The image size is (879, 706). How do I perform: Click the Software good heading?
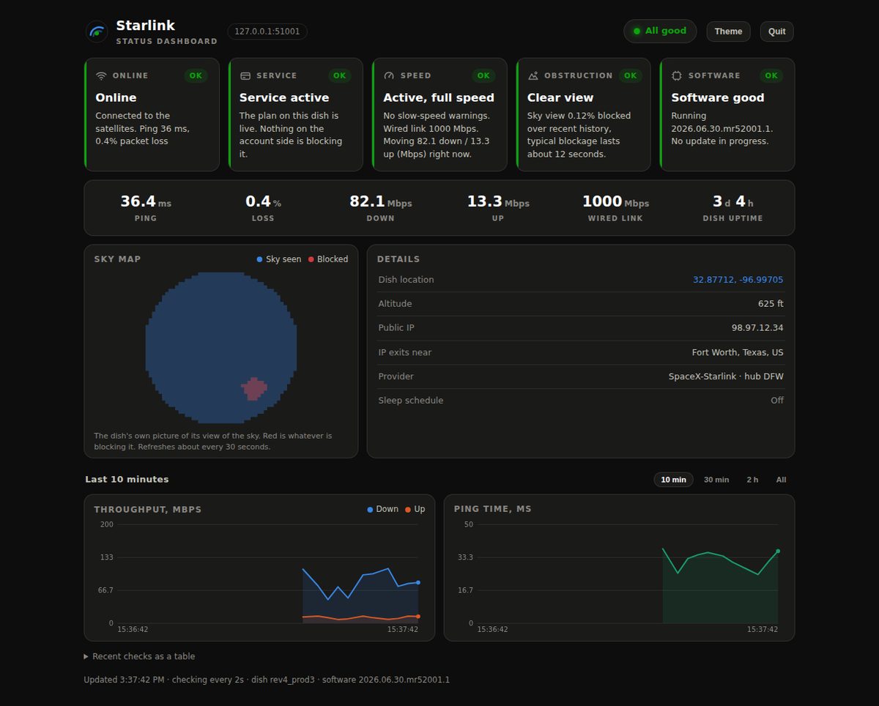[x=718, y=97]
